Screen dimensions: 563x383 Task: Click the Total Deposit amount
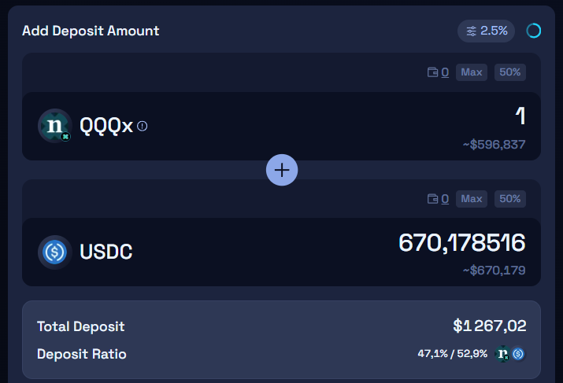[x=489, y=326]
